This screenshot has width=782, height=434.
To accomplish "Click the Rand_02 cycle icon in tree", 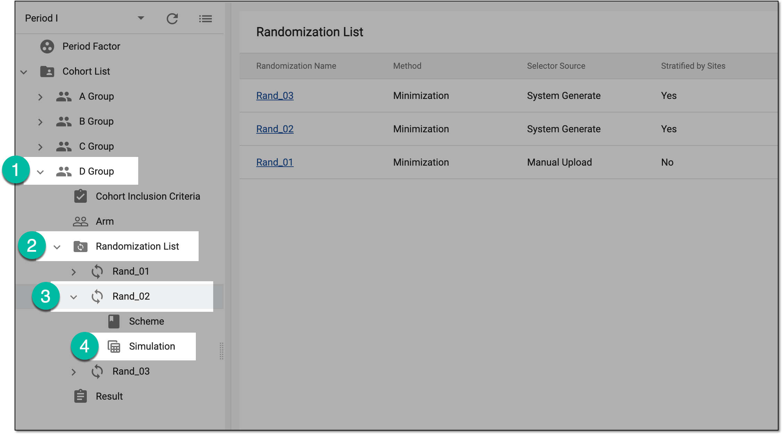I will pyautogui.click(x=97, y=297).
